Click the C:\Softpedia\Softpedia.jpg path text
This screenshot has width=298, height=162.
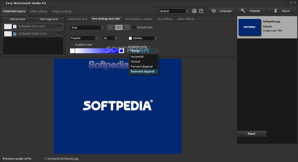click(x=61, y=159)
